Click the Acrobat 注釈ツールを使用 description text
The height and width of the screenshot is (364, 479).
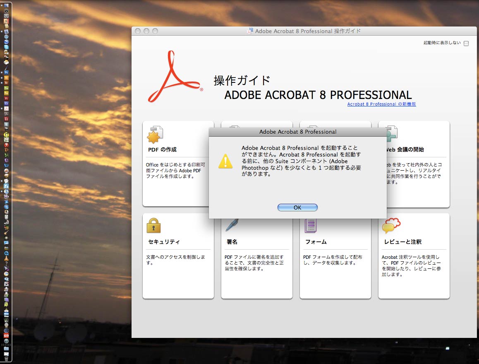click(411, 265)
